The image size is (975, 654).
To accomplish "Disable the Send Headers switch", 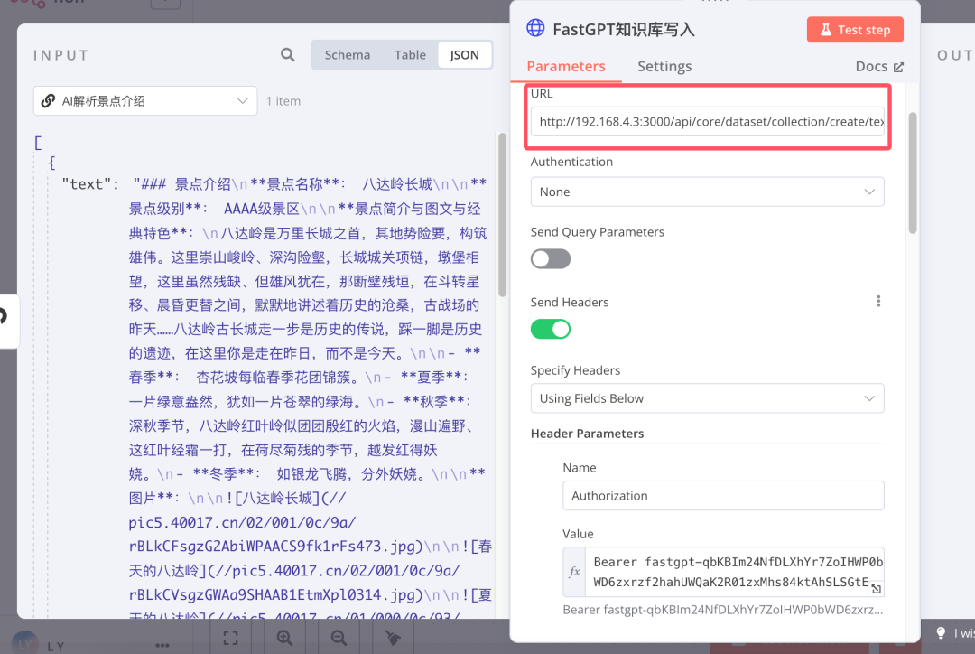I will pos(551,329).
